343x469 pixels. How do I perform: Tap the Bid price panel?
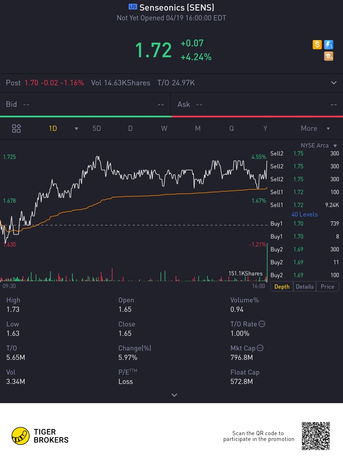pos(85,105)
